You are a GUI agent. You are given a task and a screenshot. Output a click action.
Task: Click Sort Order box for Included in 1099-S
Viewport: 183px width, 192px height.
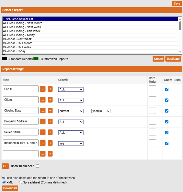point(152,143)
